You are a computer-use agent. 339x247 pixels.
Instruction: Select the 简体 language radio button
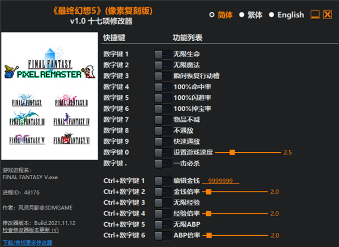pos(212,15)
